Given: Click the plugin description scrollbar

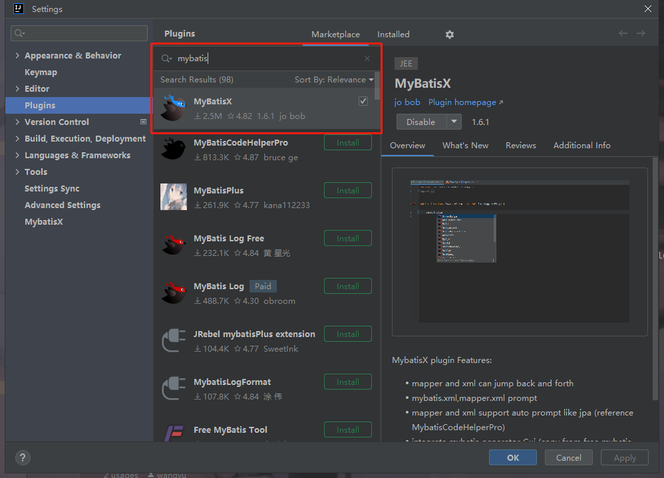Looking at the screenshot, I should [655, 279].
